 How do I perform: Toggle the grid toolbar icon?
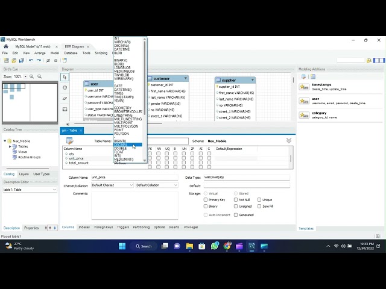tap(48, 60)
